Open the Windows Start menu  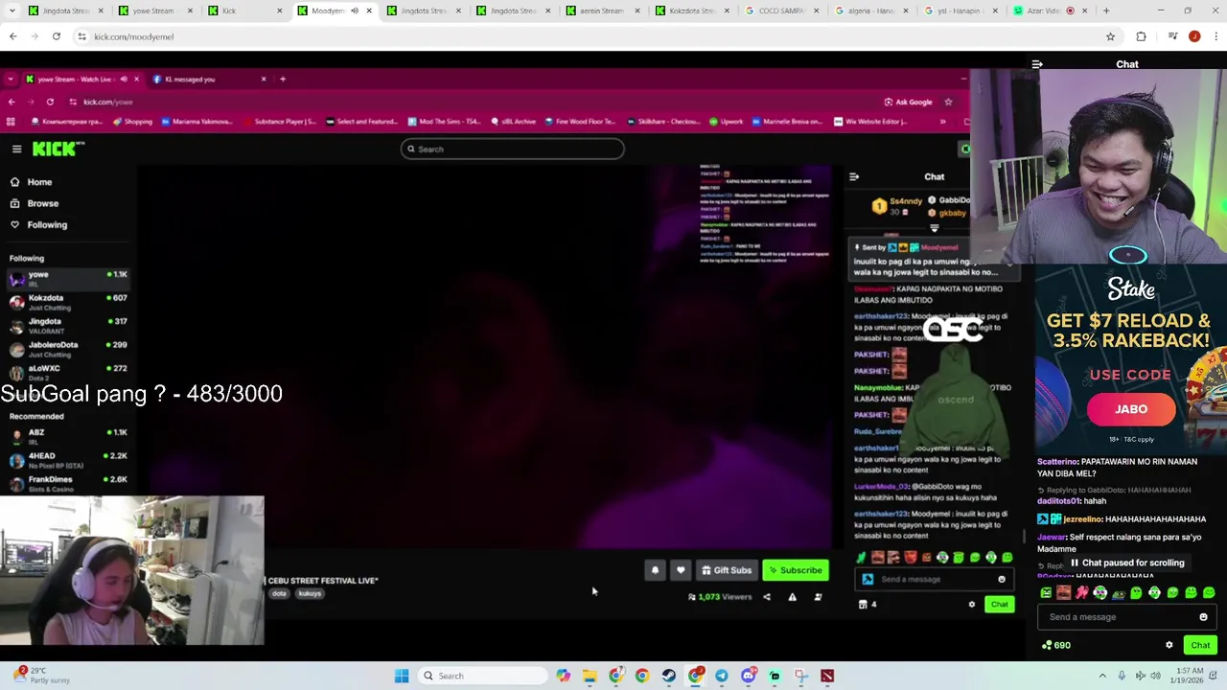[x=402, y=676]
